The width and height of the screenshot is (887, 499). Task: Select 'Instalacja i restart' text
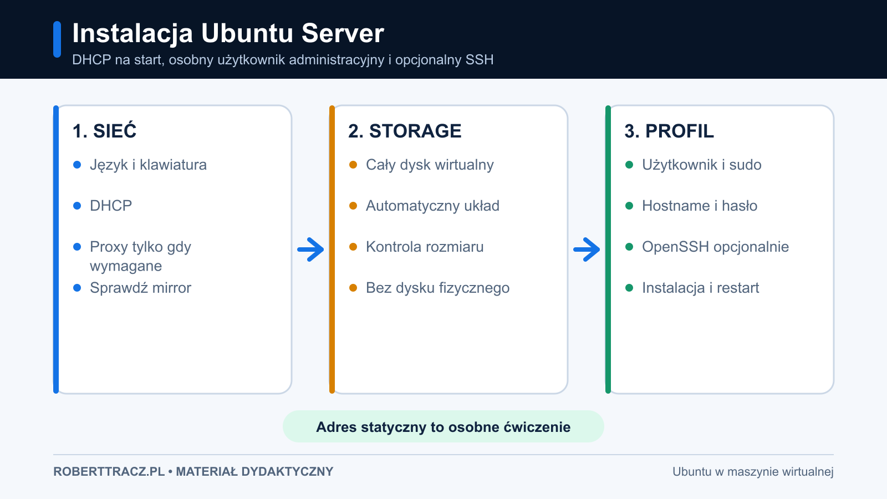(x=700, y=288)
